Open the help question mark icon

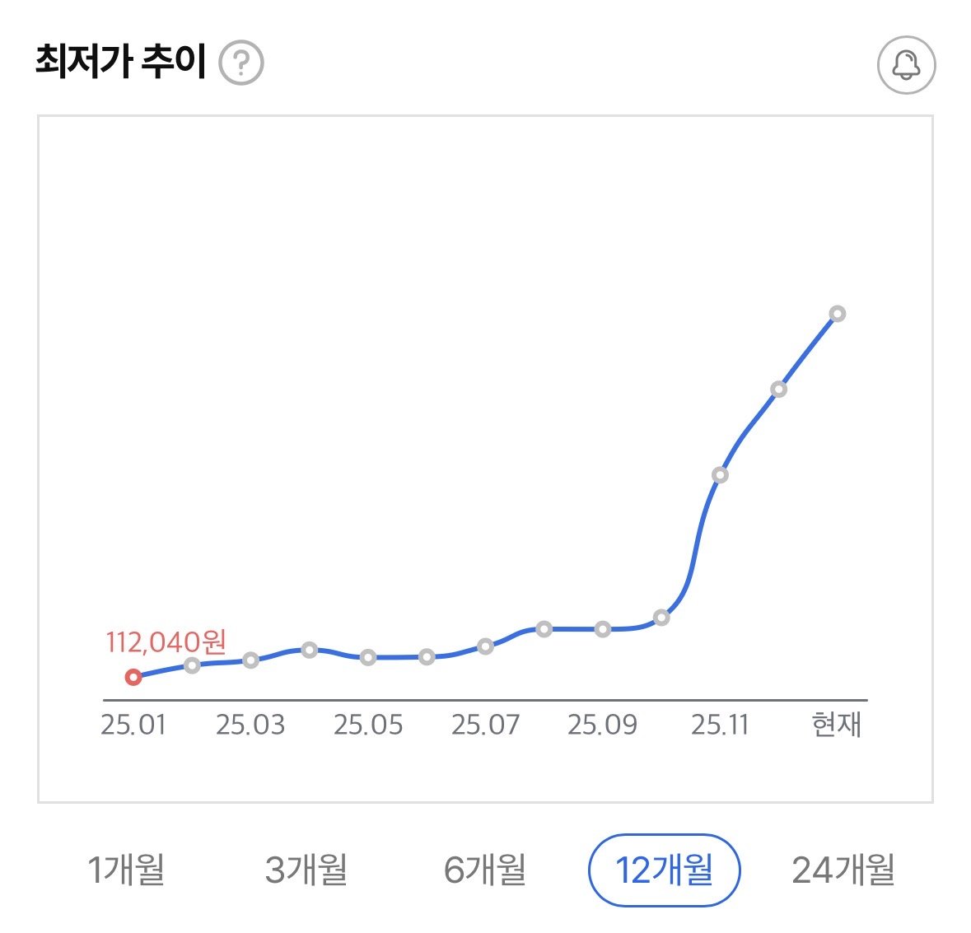[x=241, y=63]
